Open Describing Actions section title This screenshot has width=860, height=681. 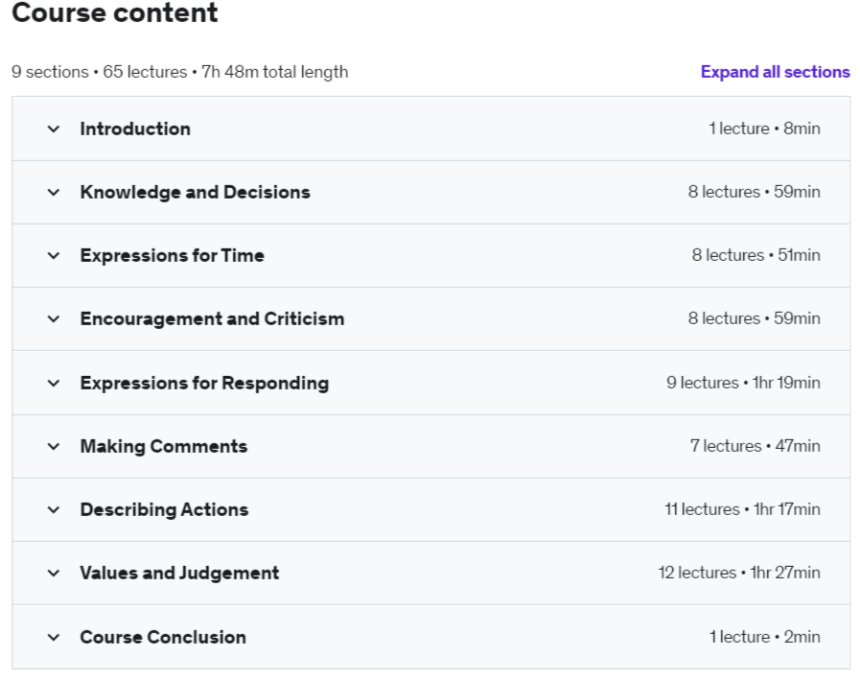pyautogui.click(x=165, y=509)
